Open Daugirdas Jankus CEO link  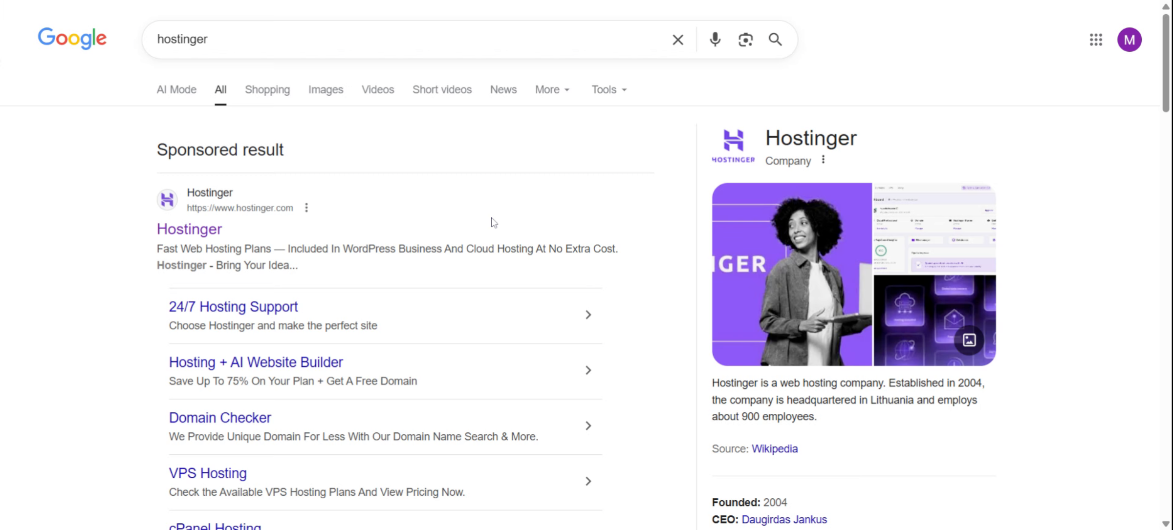[784, 519]
